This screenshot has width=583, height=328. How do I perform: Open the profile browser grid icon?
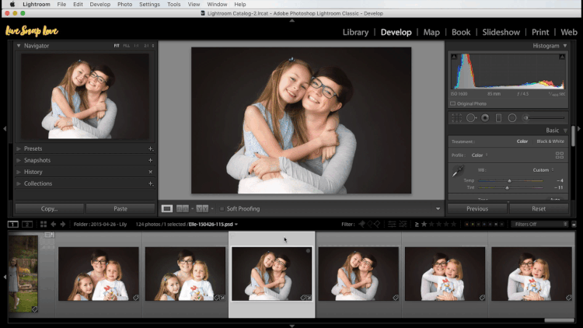559,155
